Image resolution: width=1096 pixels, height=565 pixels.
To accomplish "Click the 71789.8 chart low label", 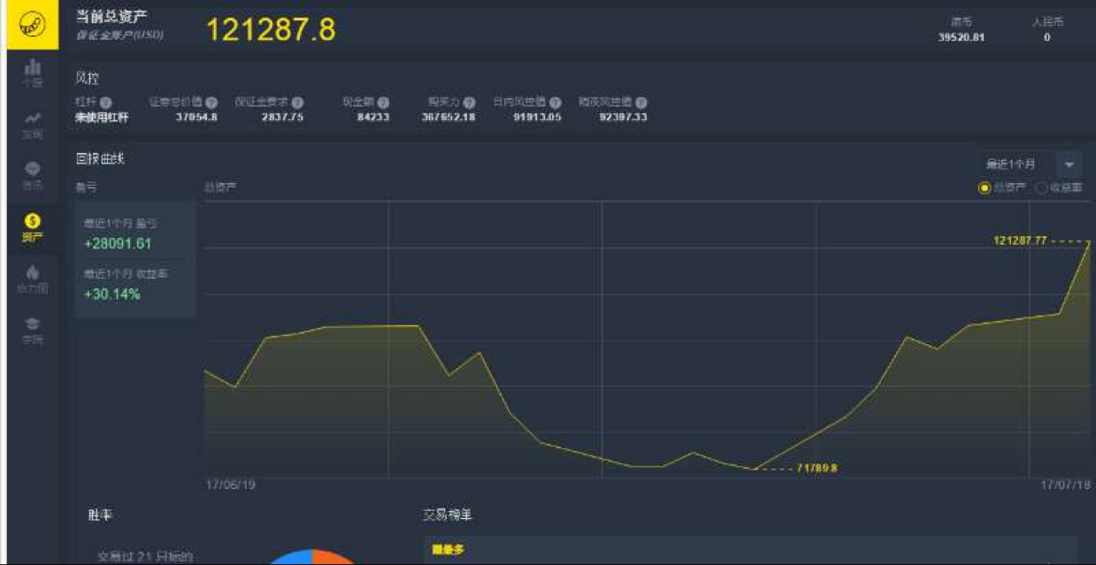I will coord(816,468).
